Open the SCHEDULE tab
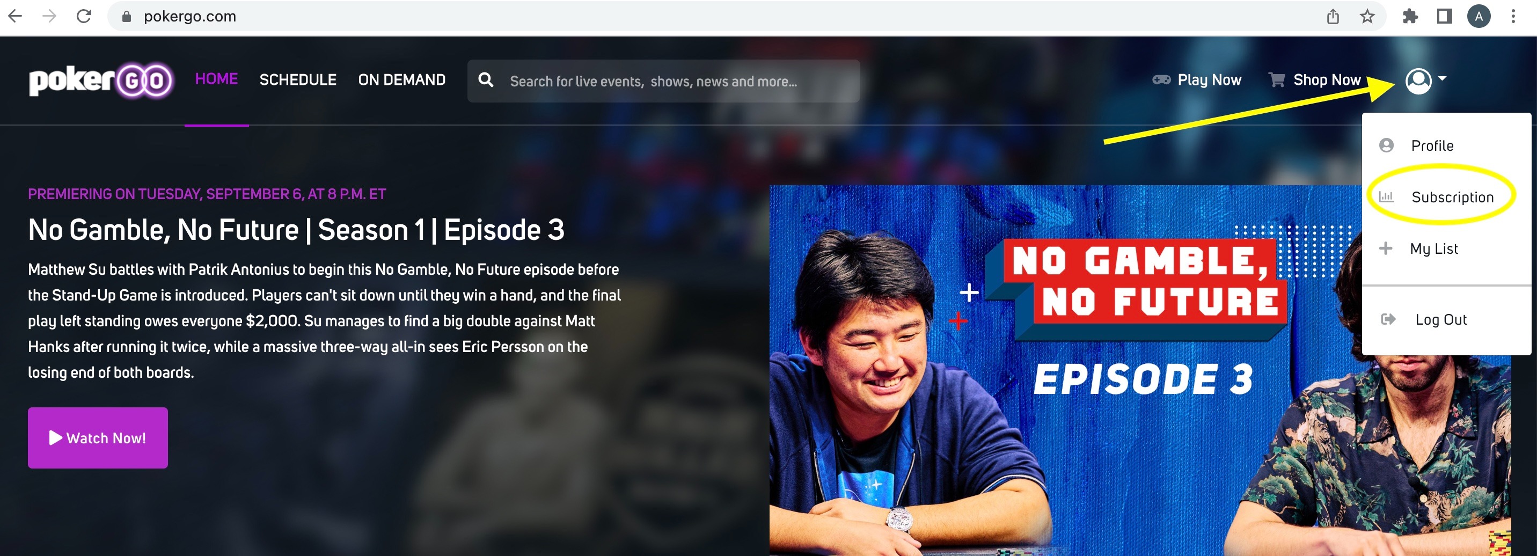Viewport: 1537px width, 556px height. [298, 80]
